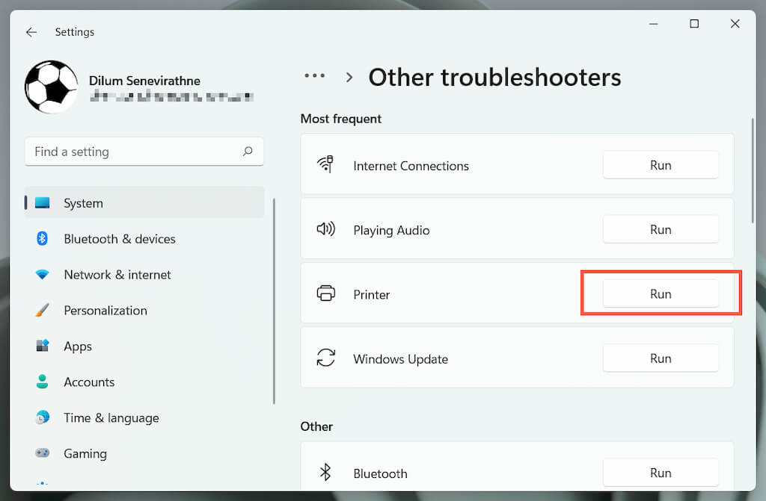Click the back arrow in Settings
This screenshot has width=766, height=501.
(x=31, y=32)
